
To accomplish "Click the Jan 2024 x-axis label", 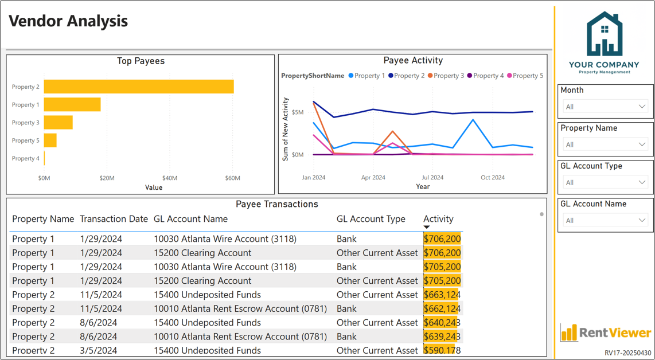I will pyautogui.click(x=313, y=178).
